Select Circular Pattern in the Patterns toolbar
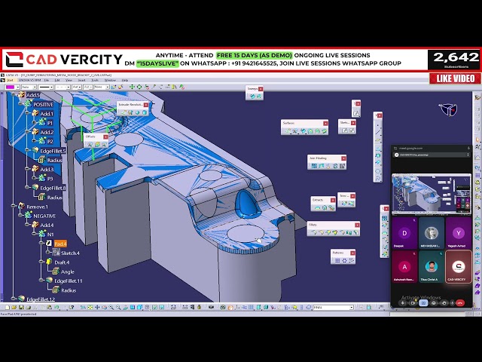 (x=344, y=260)
